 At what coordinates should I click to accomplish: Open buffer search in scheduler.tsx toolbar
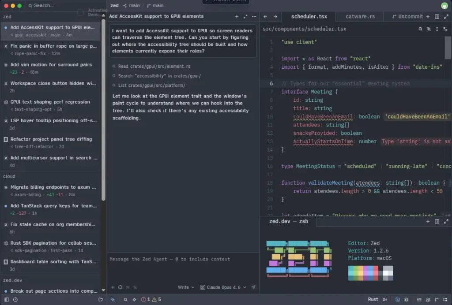pyautogui.click(x=420, y=29)
